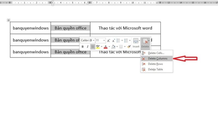This screenshot has width=218, height=122.
Task: Apply bullet list formatting
Action: pos(118,40)
